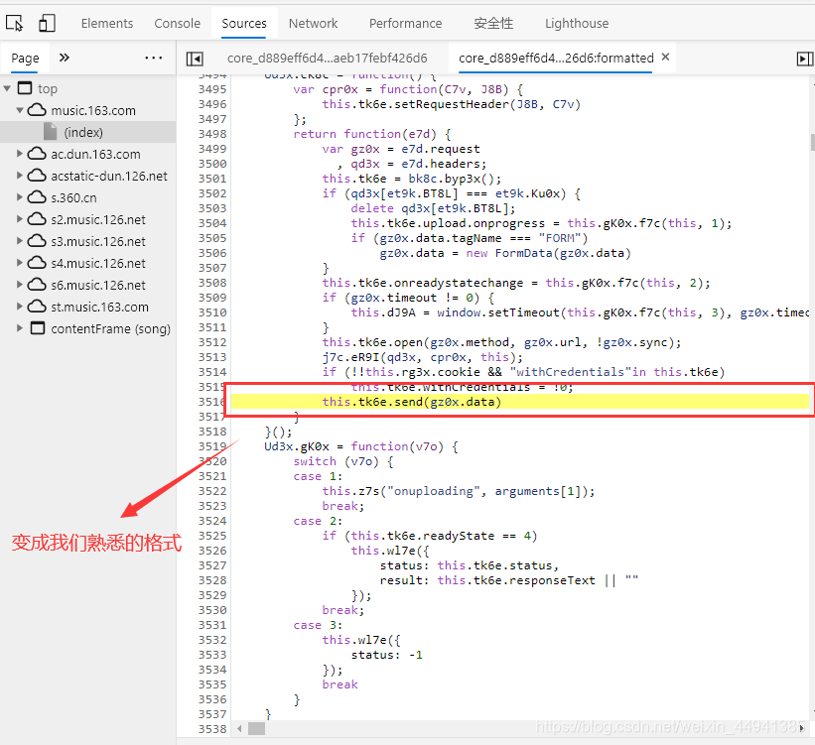The image size is (815, 745).
Task: Click the contentFrame (song) frame icon
Action: (x=38, y=328)
